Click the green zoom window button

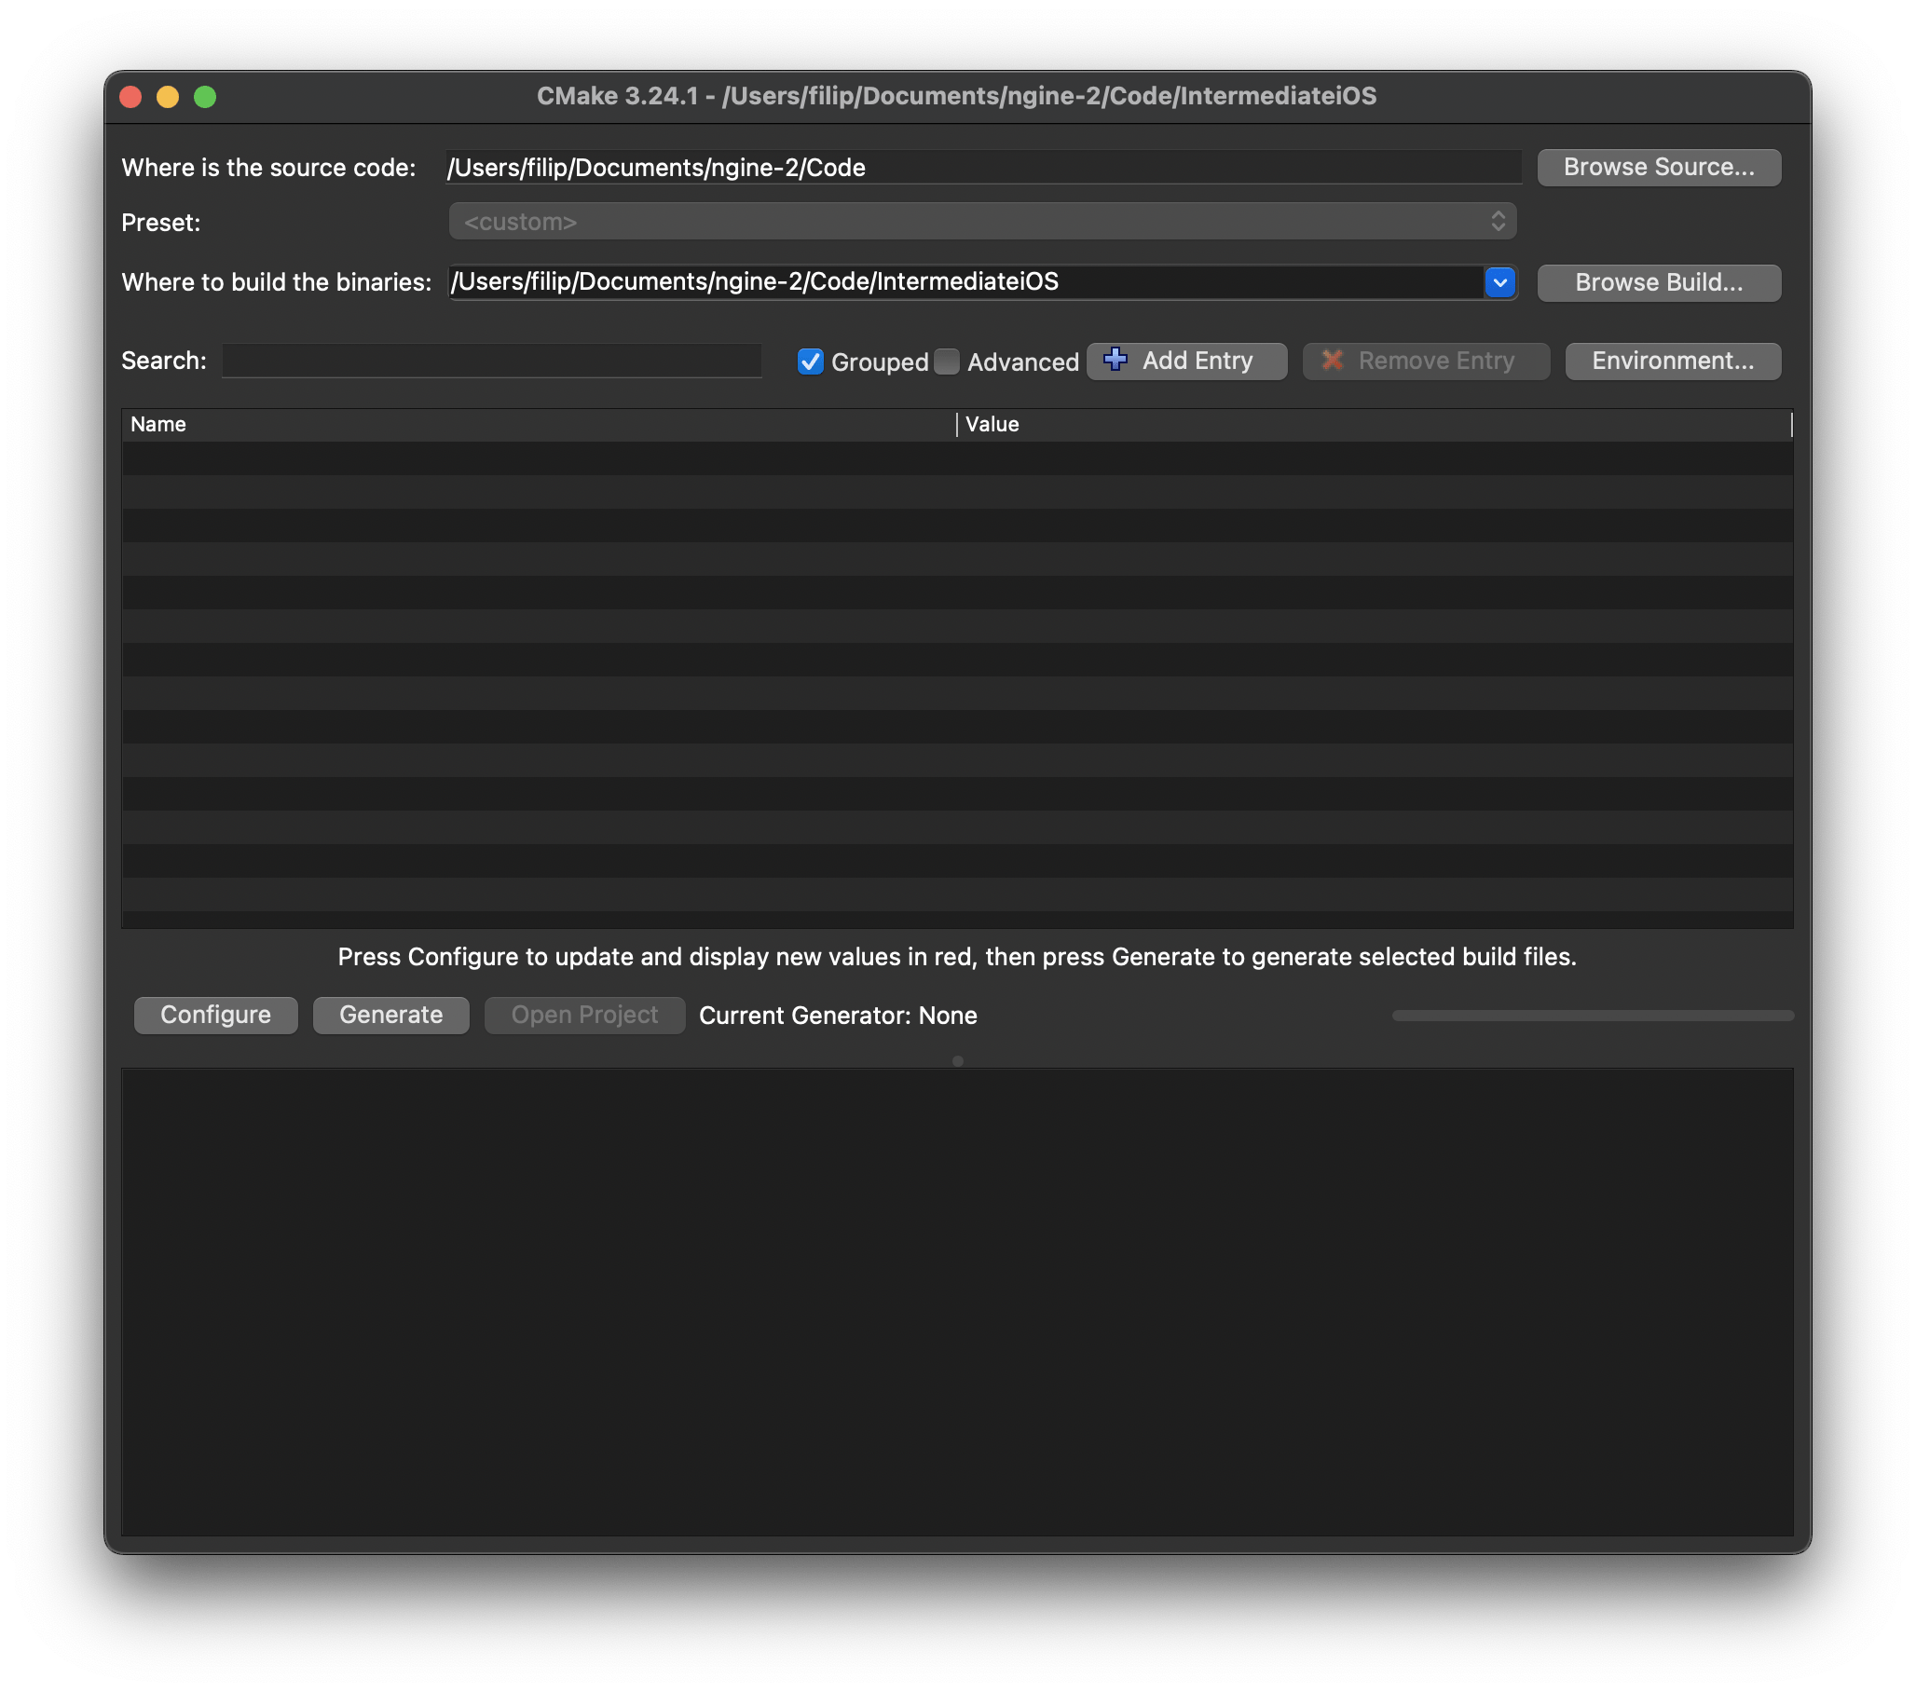pos(205,97)
